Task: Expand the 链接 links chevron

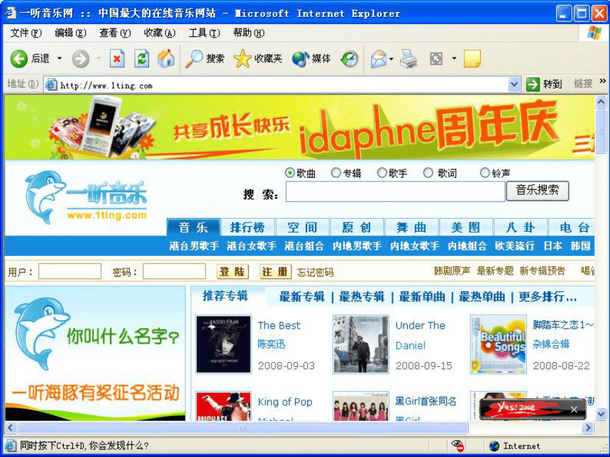Action: 603,81
